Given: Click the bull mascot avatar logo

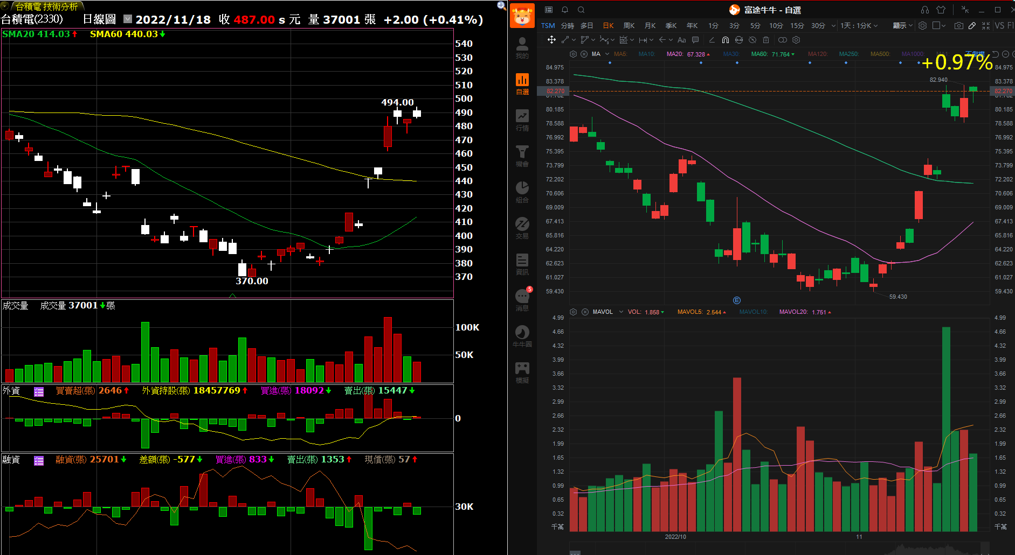Looking at the screenshot, I should click(x=522, y=16).
